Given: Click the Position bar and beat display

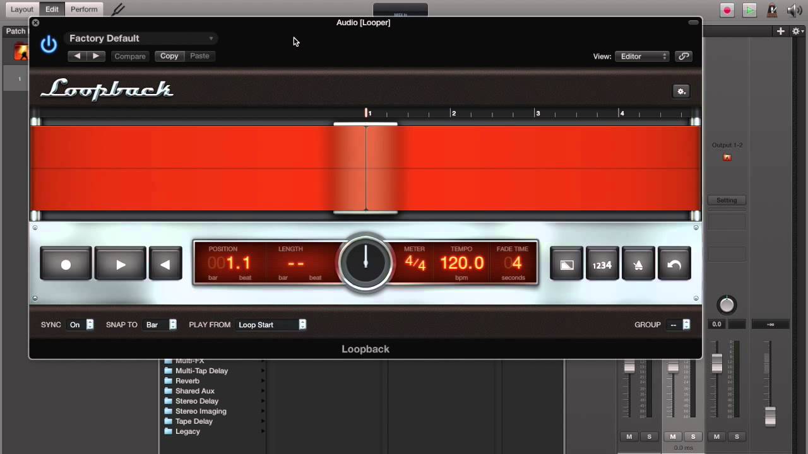Looking at the screenshot, I should [229, 264].
